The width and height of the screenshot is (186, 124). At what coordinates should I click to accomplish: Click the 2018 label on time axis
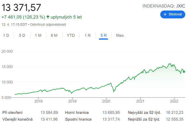(x=38, y=101)
